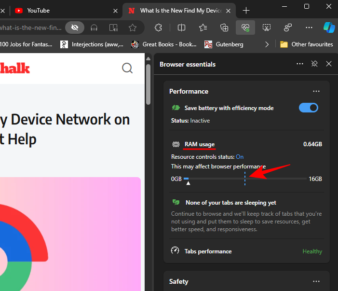
Task: Open Copilot sidebar icon
Action: point(329,28)
